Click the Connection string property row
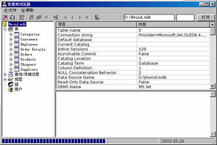 (133, 35)
